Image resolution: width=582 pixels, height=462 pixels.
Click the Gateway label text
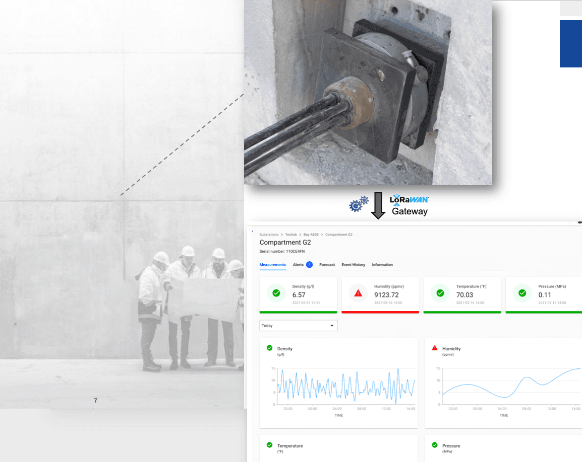tap(410, 211)
